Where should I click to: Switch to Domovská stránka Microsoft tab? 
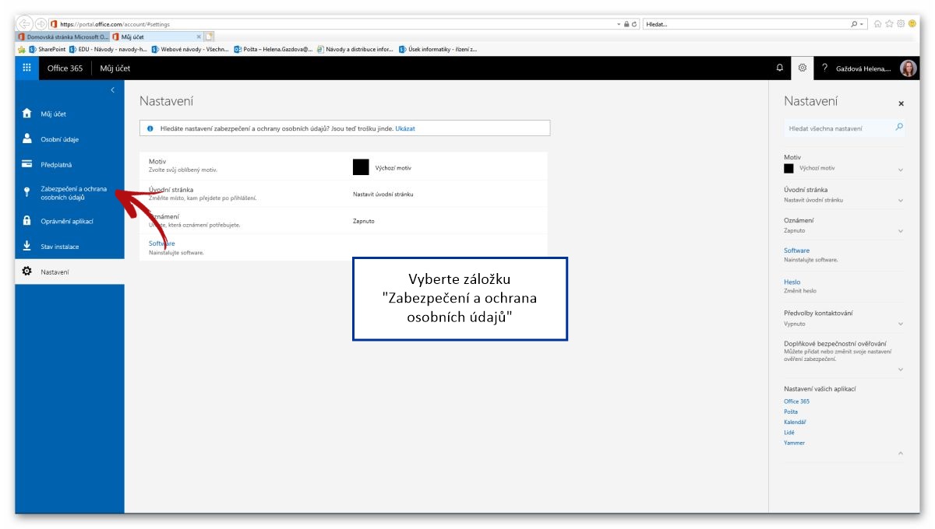coord(62,37)
